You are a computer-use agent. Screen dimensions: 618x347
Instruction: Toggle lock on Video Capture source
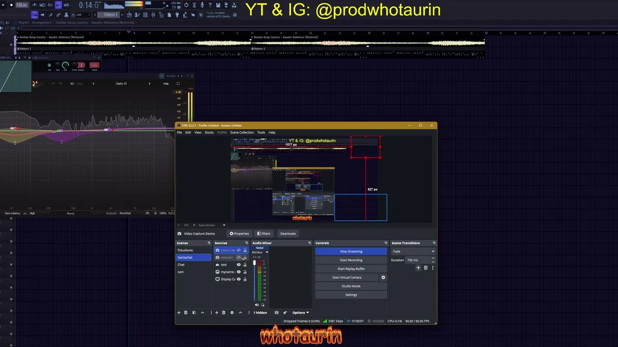(x=245, y=251)
